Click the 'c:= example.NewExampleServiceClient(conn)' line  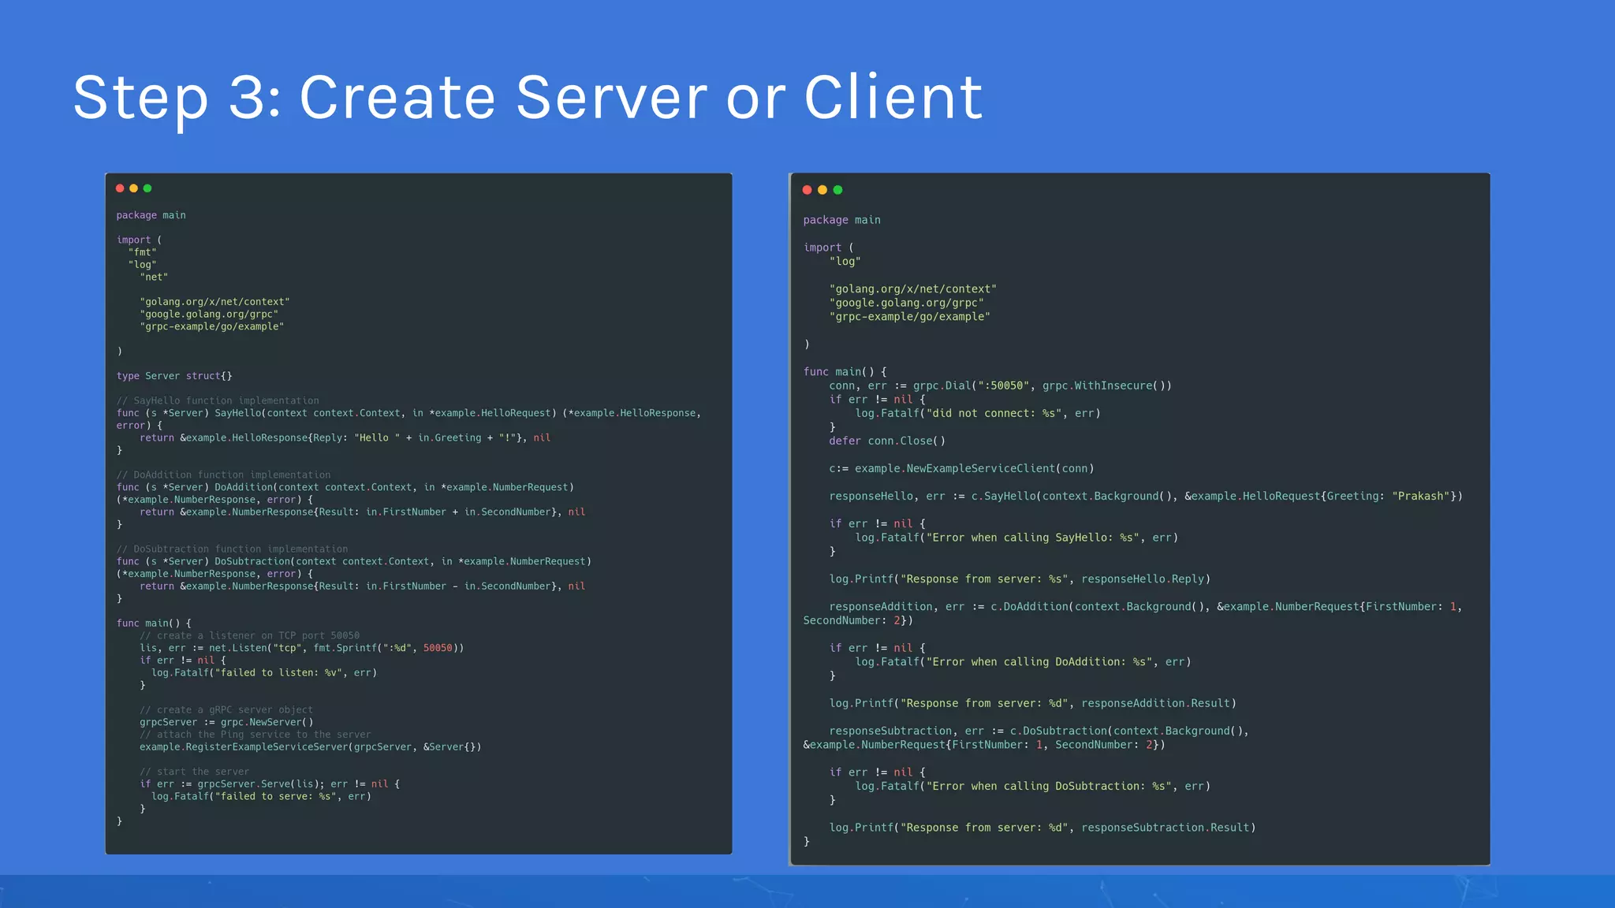(961, 468)
